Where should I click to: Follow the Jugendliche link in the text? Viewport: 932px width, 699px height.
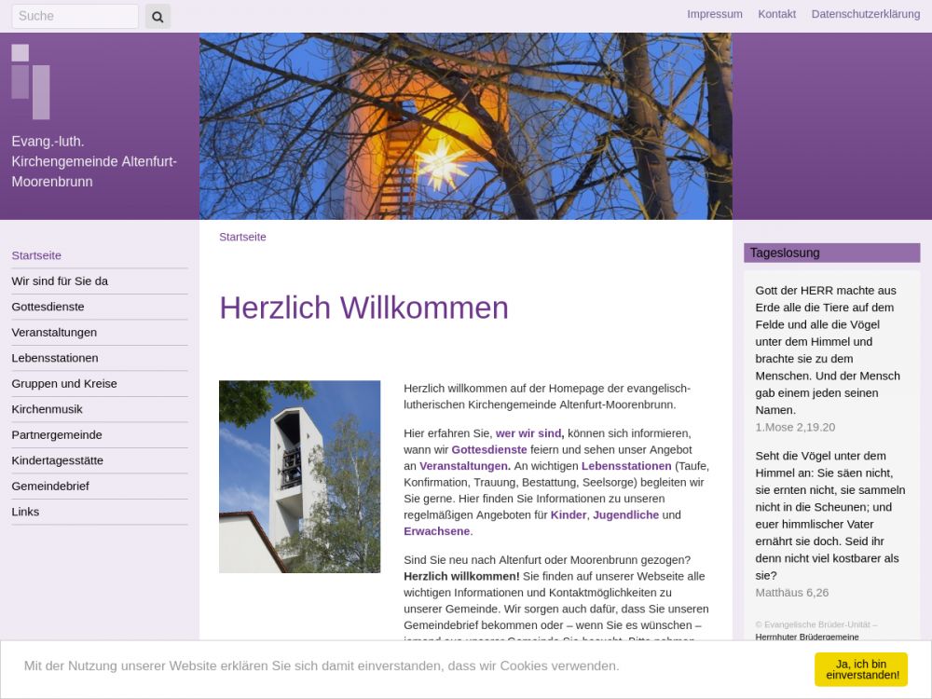tap(625, 514)
